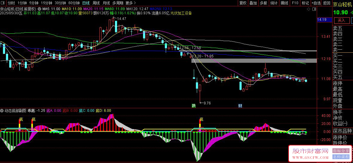Click the green MA60: 11.89 label
Viewport: 353px width, 163px height.
point(115,9)
